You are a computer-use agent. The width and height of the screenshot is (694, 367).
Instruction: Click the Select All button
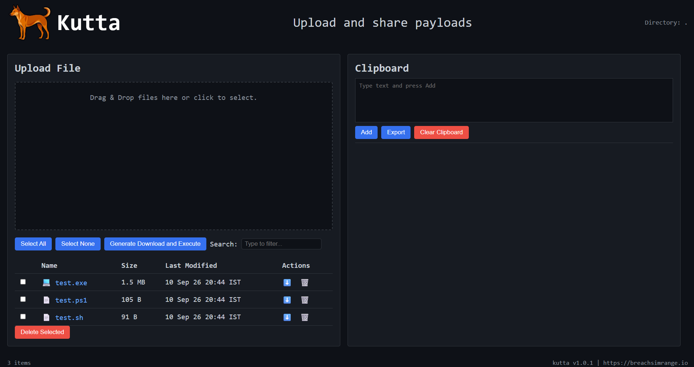pyautogui.click(x=33, y=244)
